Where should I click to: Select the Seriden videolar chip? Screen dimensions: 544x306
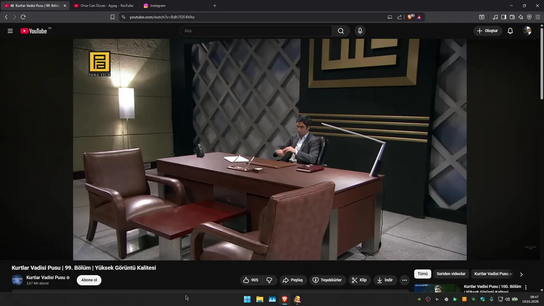pyautogui.click(x=451, y=274)
